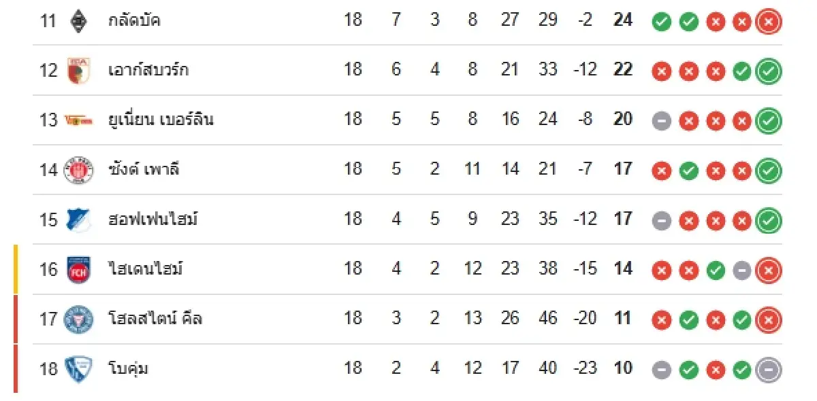817x401 pixels.
Task: Click the Gladbach club crest icon
Action: 78,20
